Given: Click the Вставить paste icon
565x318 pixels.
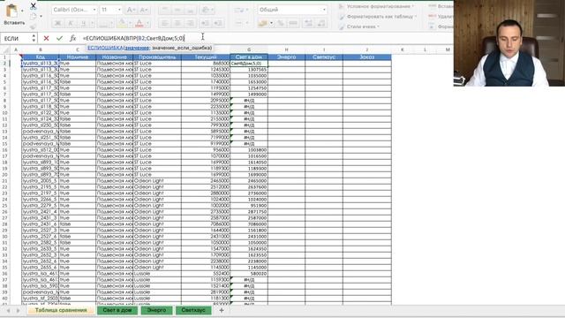Looking at the screenshot, I should pyautogui.click(x=11, y=11).
